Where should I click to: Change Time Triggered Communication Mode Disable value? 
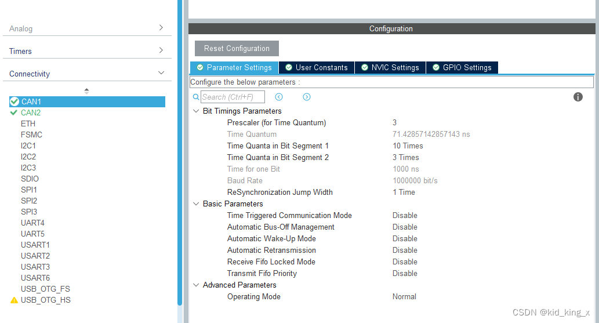[405, 216]
